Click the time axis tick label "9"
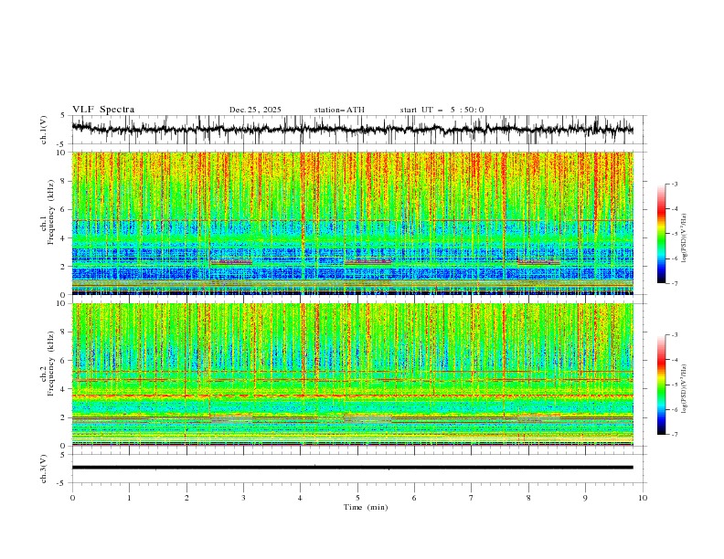Viewport: 724px width, 559px height. pyautogui.click(x=585, y=498)
